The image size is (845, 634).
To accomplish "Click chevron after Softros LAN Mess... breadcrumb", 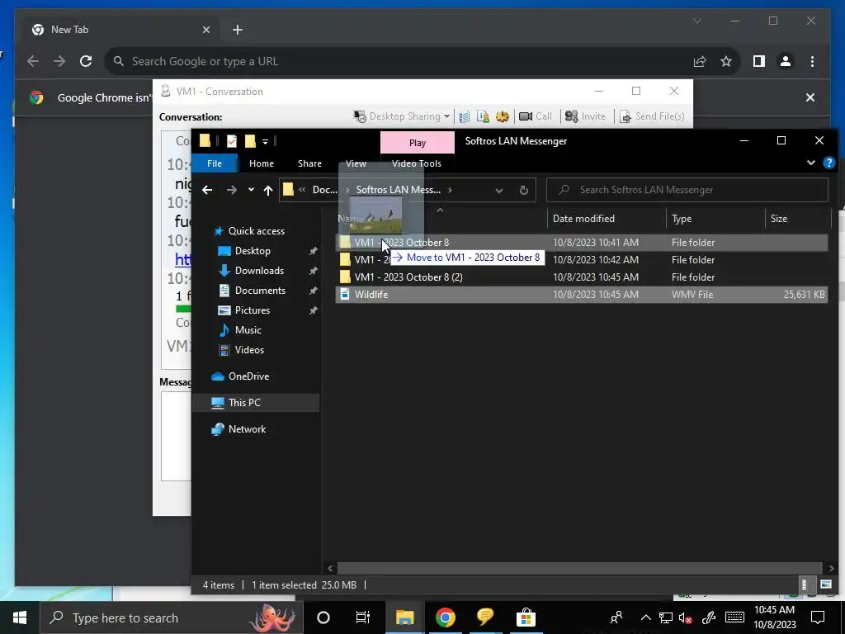I will (x=450, y=190).
